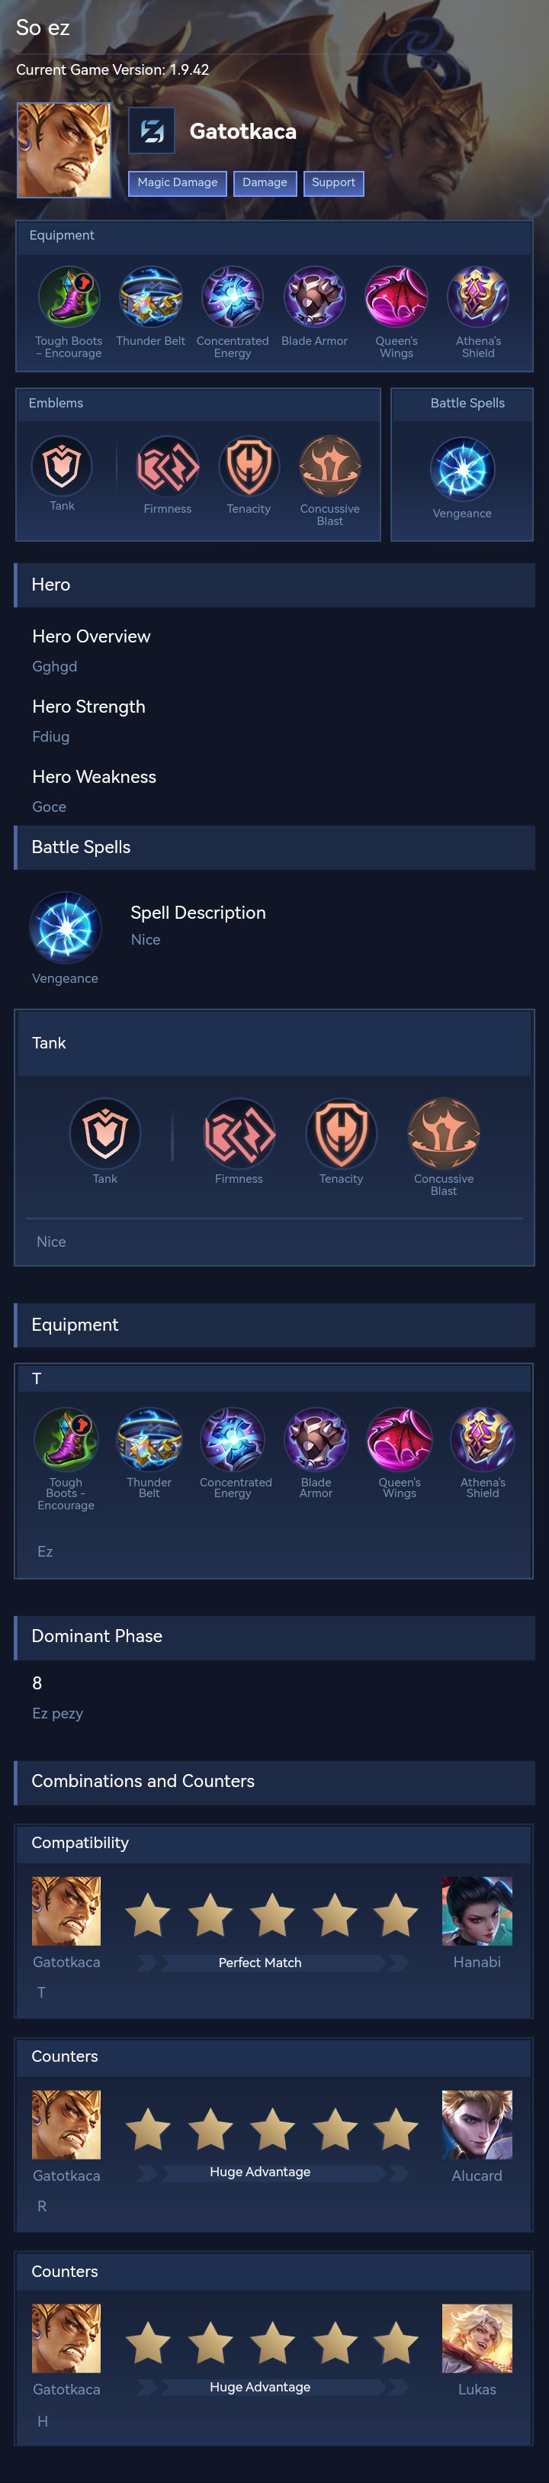Image resolution: width=549 pixels, height=2483 pixels.
Task: Select Lukas portrait in the last Counters card
Action: 477,2339
